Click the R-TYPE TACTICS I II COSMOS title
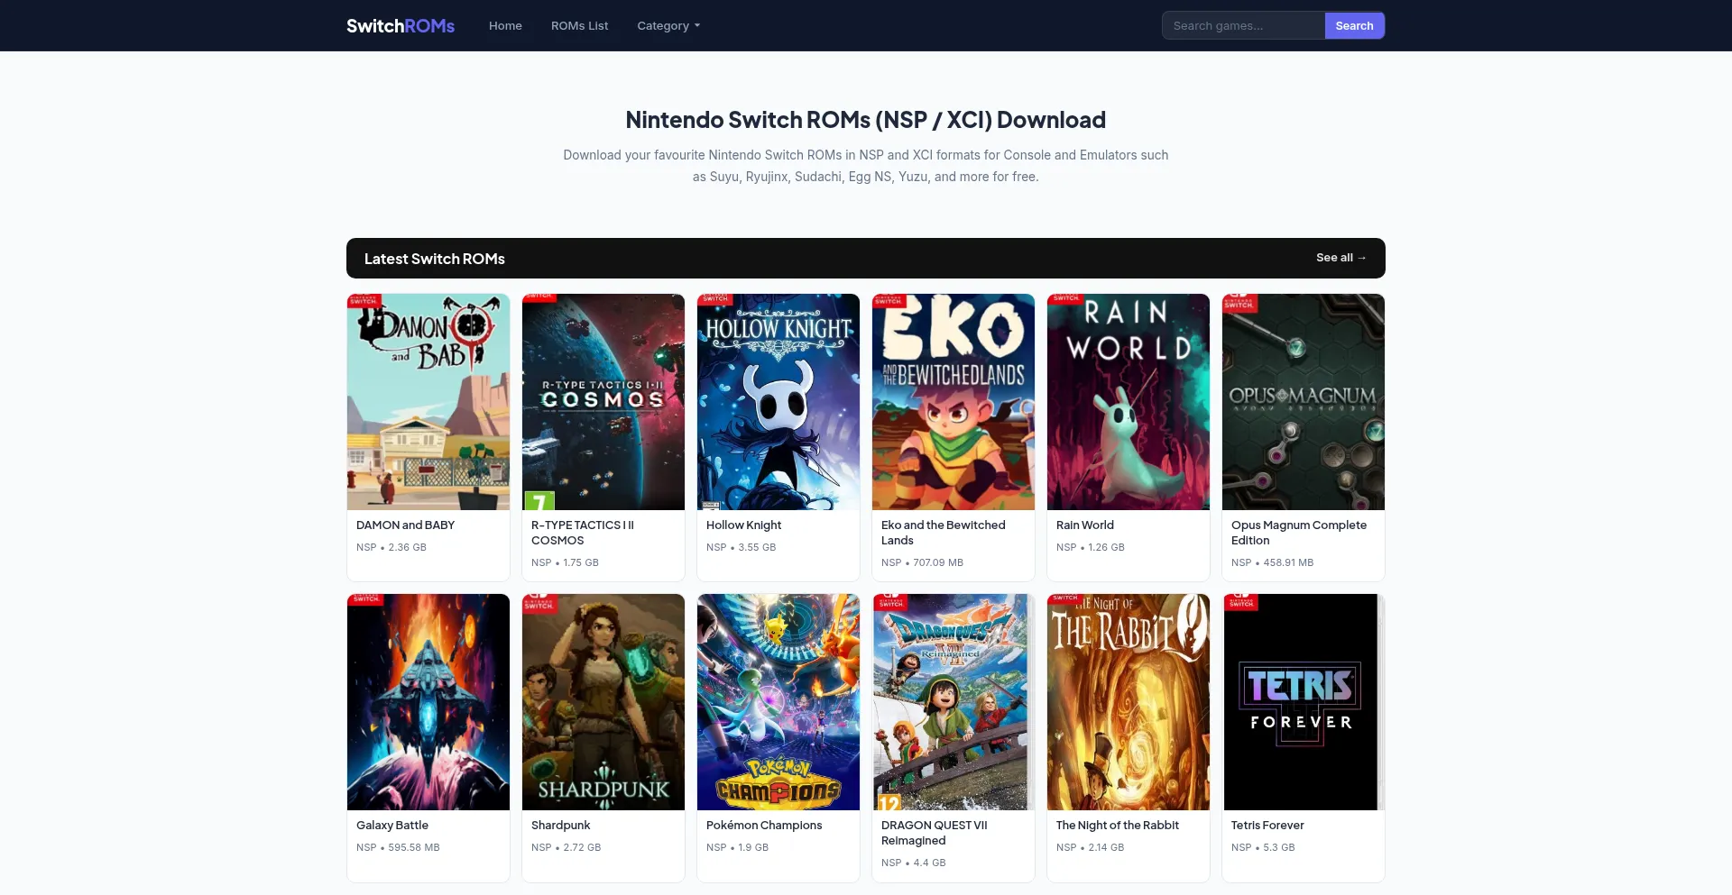Screen dimensions: 1732x895 click(583, 533)
